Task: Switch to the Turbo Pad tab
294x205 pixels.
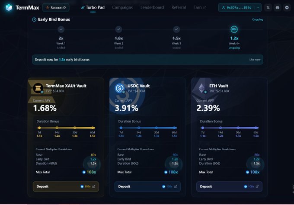Action: (93, 7)
